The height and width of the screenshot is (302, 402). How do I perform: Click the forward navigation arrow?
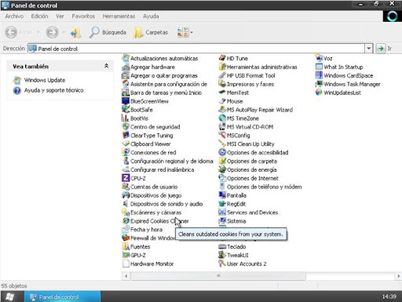(x=52, y=32)
